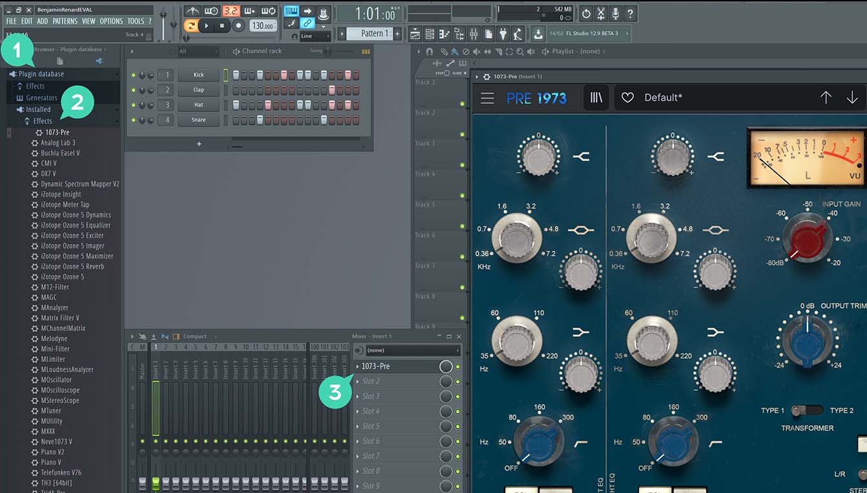867x493 pixels.
Task: Click the Kick channel button
Action: pos(199,75)
